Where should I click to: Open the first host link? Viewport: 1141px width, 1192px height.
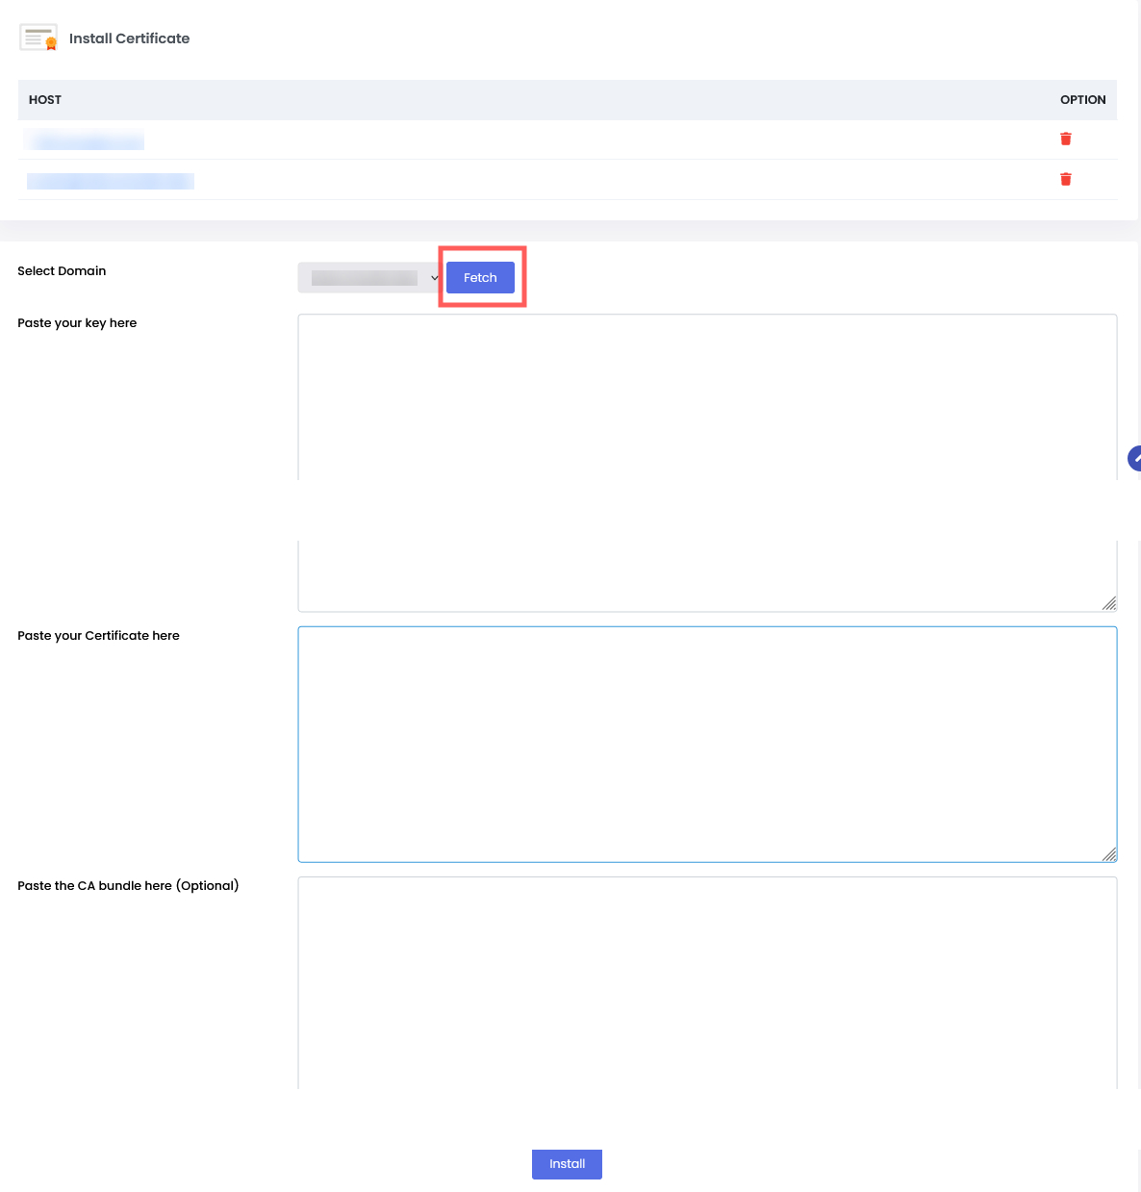pos(85,141)
